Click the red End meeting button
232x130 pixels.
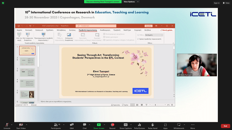pyautogui.click(x=225, y=126)
